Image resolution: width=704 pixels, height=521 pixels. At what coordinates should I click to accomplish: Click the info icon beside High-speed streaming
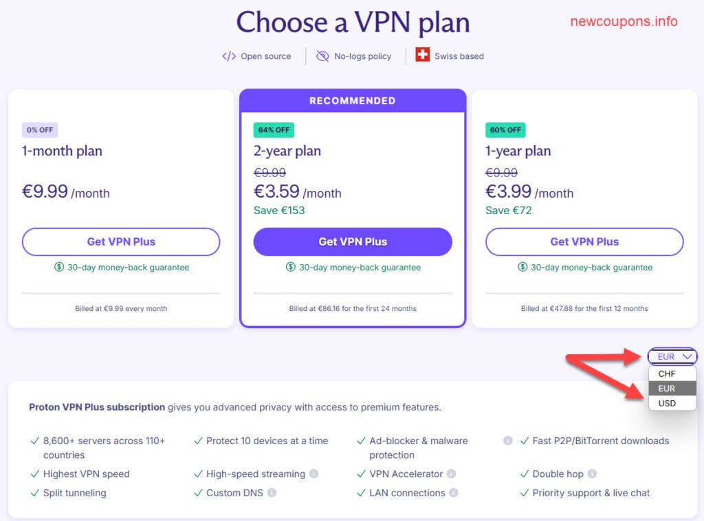click(313, 474)
